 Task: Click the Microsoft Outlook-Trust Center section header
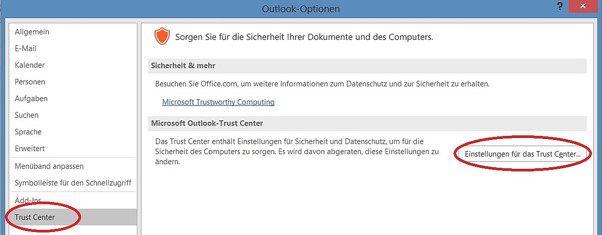click(x=367, y=123)
